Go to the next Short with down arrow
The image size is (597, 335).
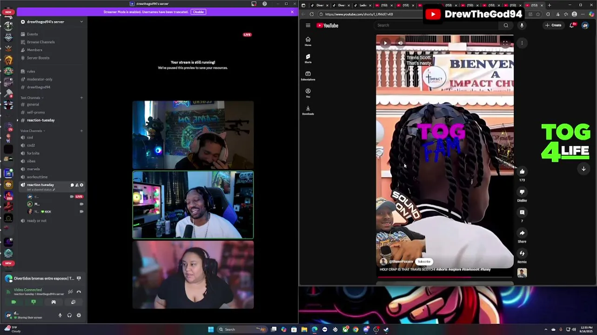pos(584,169)
